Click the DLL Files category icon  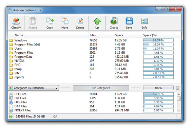tap(11, 94)
